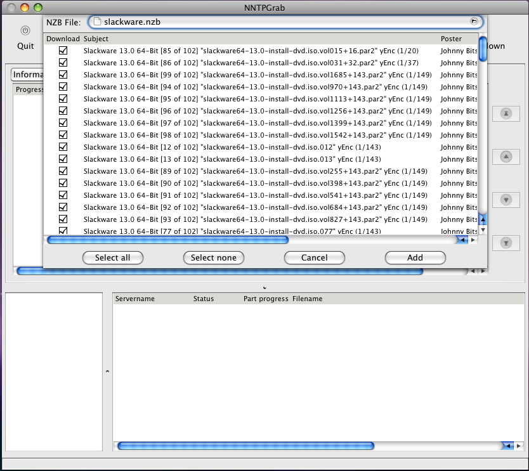Collapse the left pane using splitter arrow
Viewport: 529px width, 471px height.
107,371
